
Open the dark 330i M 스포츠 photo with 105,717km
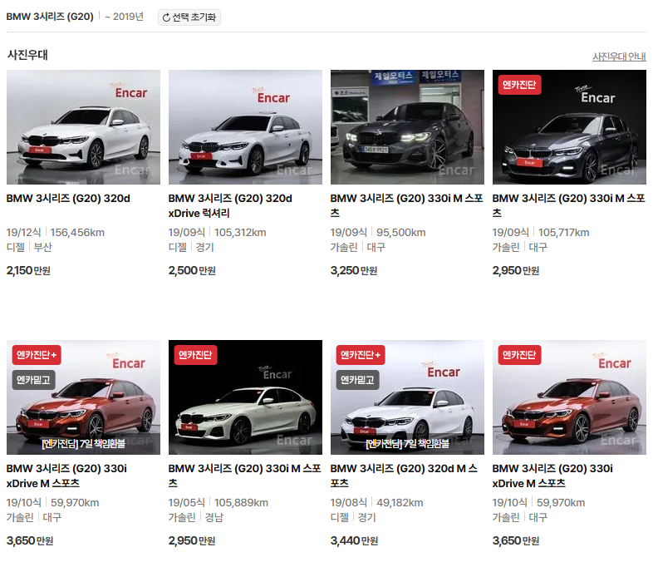pos(569,127)
